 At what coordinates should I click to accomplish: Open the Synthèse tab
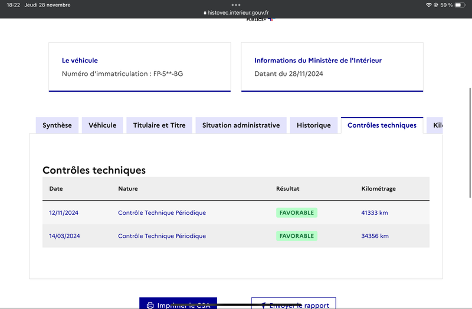(x=57, y=125)
